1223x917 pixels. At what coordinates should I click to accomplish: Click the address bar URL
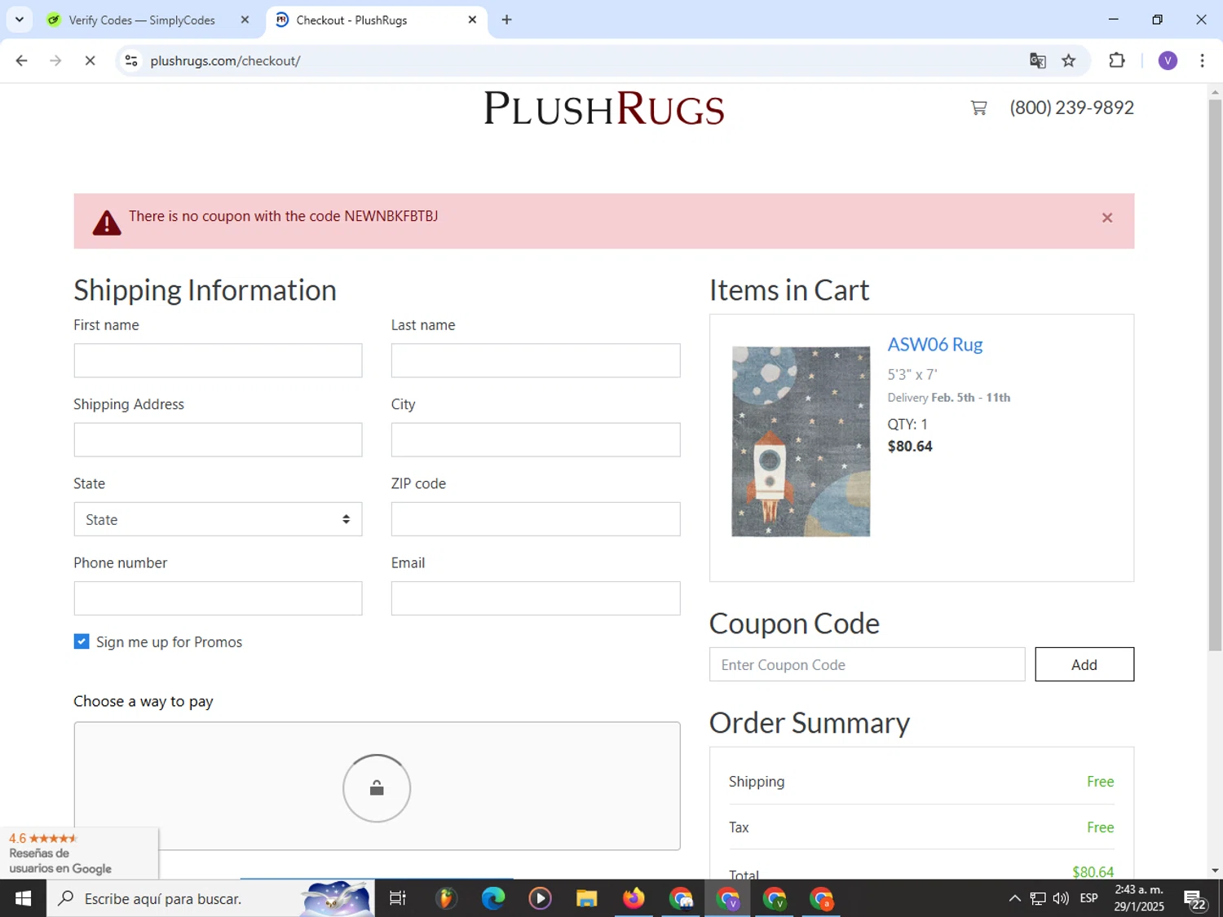225,60
